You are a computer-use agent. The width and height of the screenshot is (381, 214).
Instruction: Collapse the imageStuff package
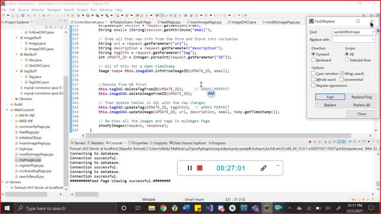(17, 37)
